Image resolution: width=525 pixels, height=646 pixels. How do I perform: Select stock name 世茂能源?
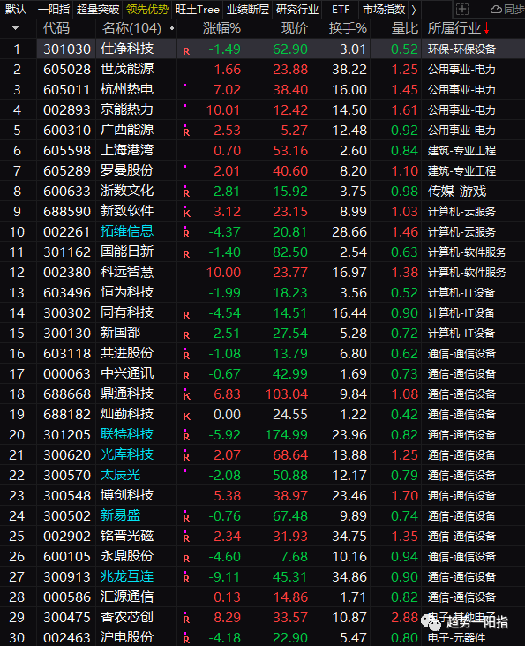pos(127,69)
